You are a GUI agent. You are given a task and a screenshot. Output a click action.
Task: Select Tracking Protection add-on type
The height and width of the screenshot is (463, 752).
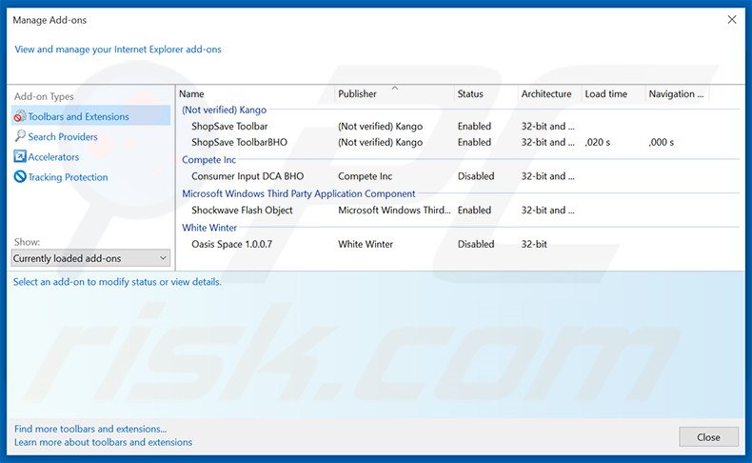pos(68,177)
